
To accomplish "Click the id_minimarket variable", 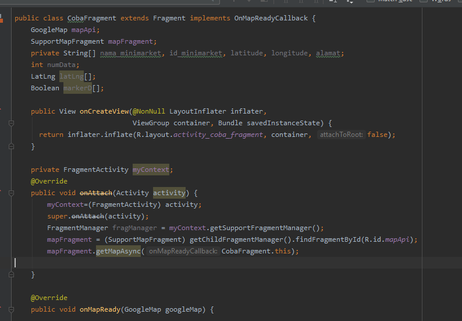I will coord(196,53).
